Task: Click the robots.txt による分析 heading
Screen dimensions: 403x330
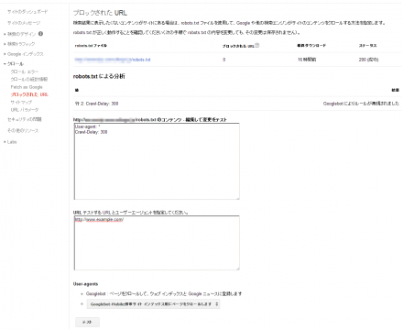Action: [99, 76]
